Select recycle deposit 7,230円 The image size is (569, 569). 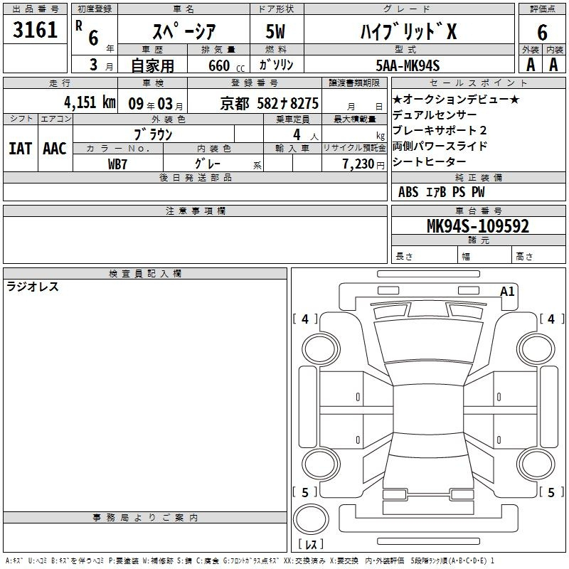pyautogui.click(x=363, y=164)
